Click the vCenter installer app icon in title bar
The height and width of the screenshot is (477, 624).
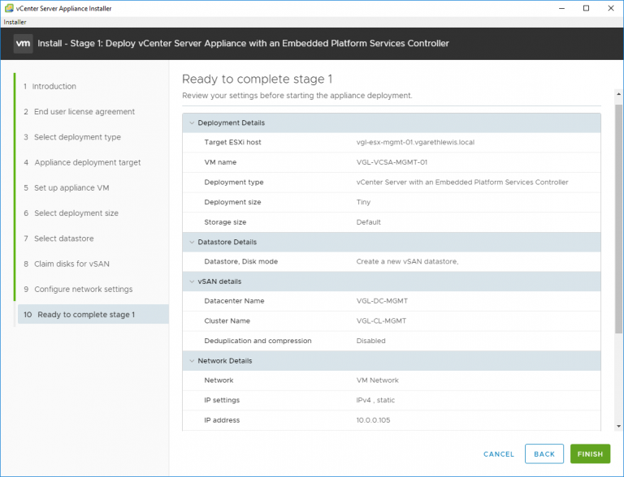coord(9,8)
